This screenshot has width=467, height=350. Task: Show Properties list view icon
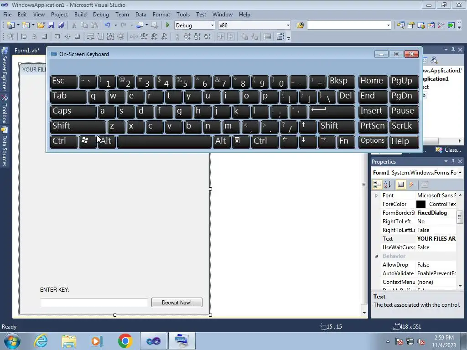[400, 185]
